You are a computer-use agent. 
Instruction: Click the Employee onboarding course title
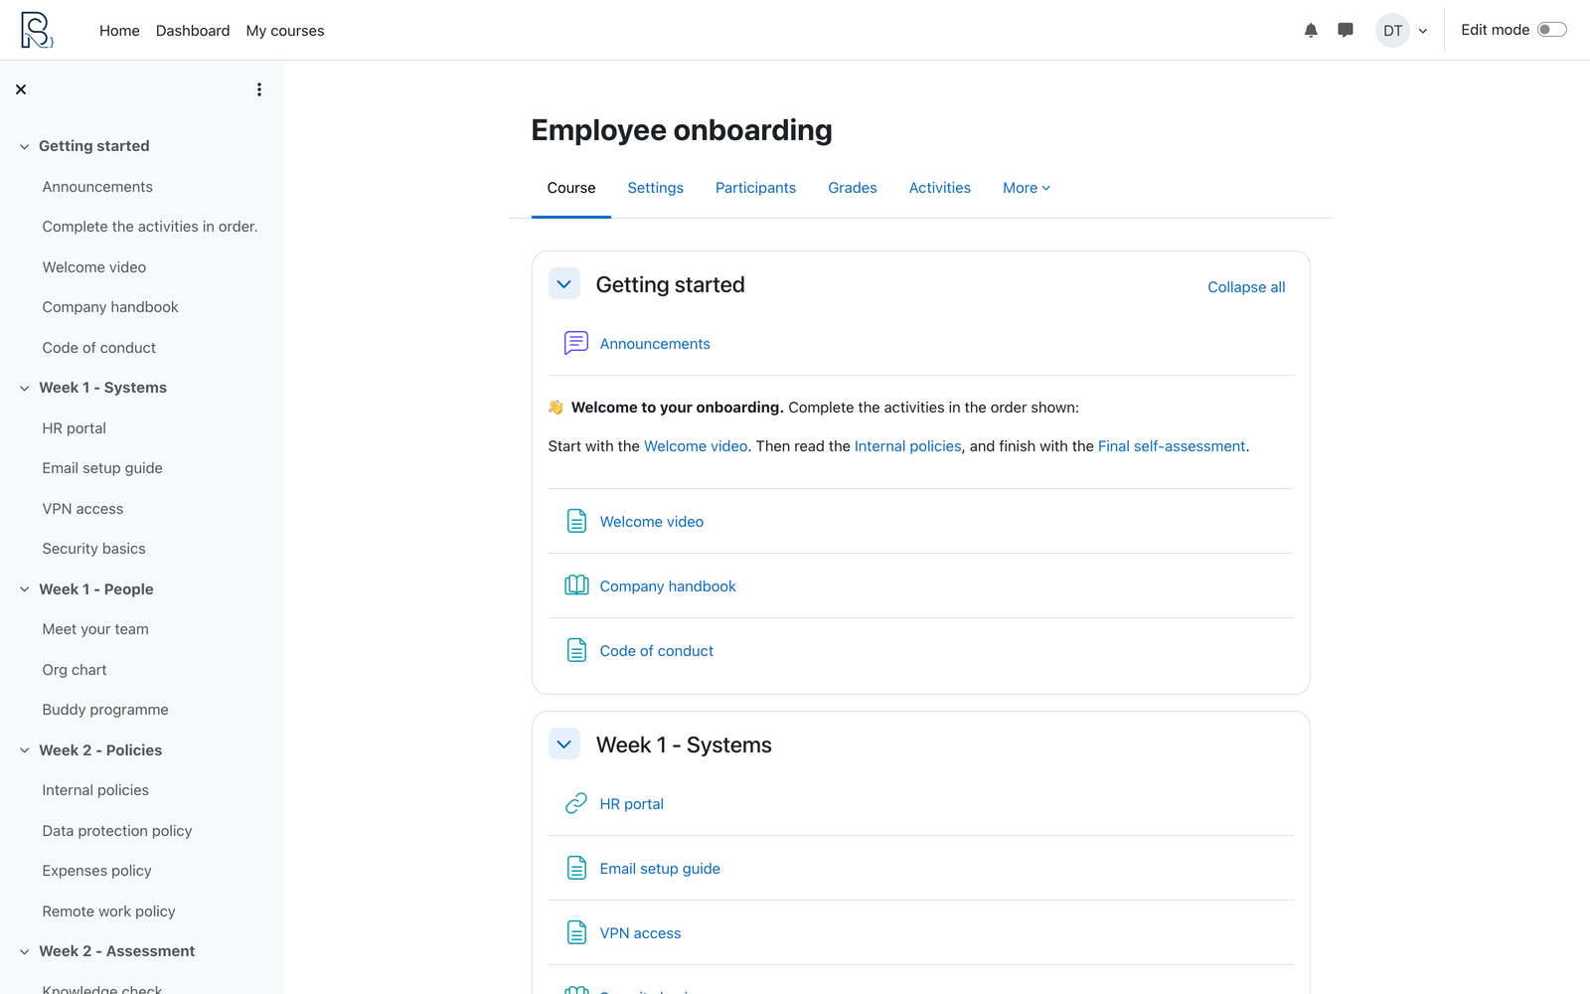point(682,130)
